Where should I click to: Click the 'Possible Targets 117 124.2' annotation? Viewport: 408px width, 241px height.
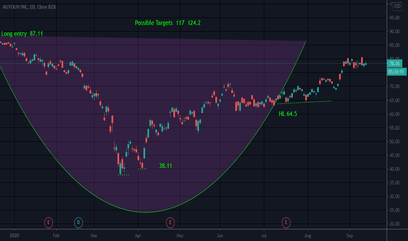(x=168, y=23)
